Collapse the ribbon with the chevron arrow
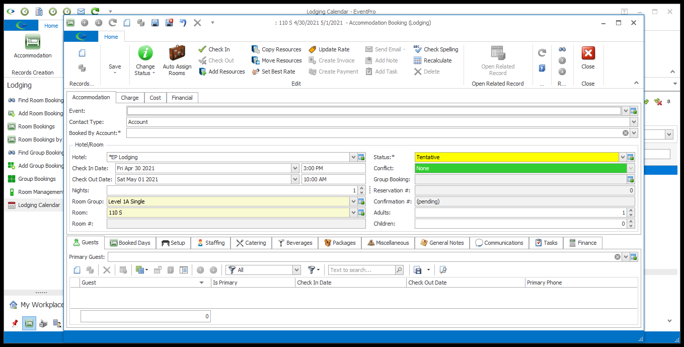Image resolution: width=684 pixels, height=347 pixels. coord(636,83)
